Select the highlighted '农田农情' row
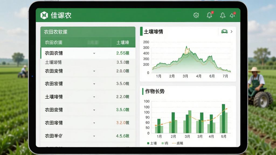 (x=88, y=53)
